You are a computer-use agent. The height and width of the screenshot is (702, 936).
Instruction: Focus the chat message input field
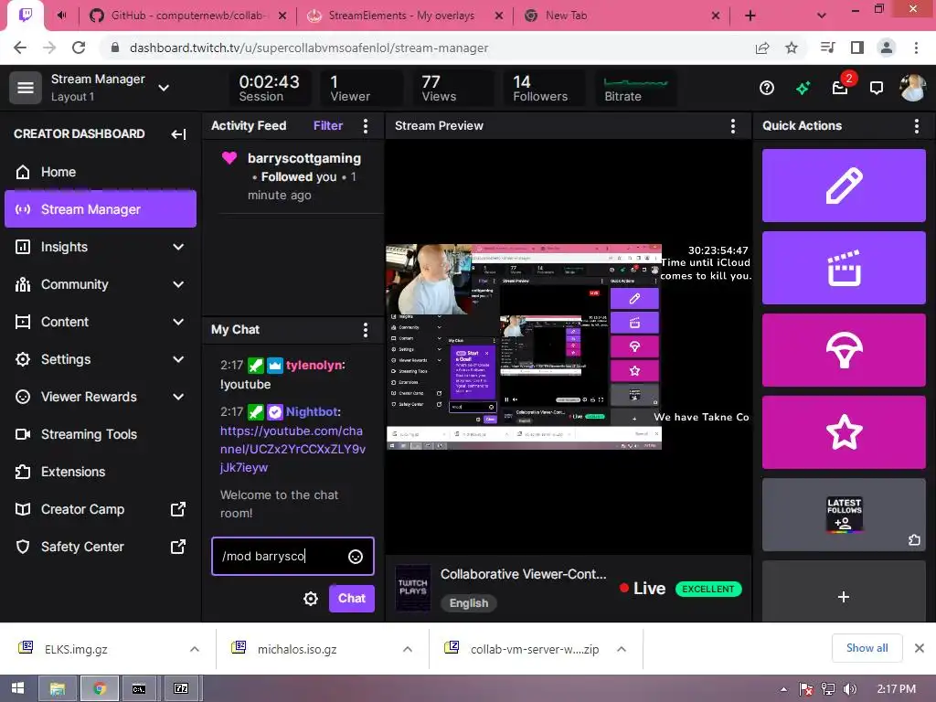292,557
